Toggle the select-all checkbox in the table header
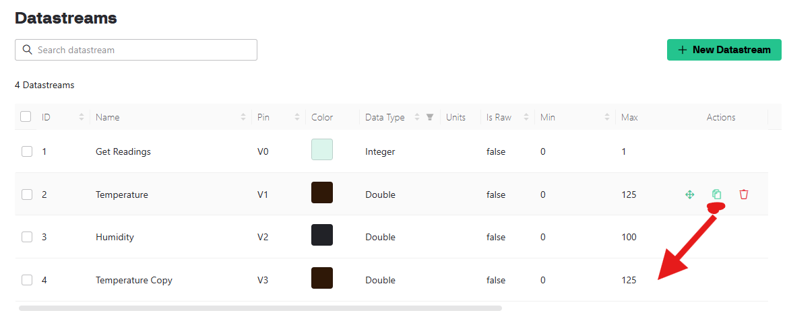 (26, 116)
